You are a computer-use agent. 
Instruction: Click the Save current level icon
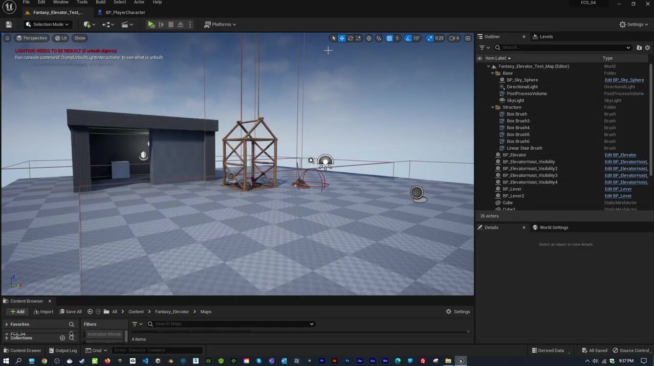point(9,25)
